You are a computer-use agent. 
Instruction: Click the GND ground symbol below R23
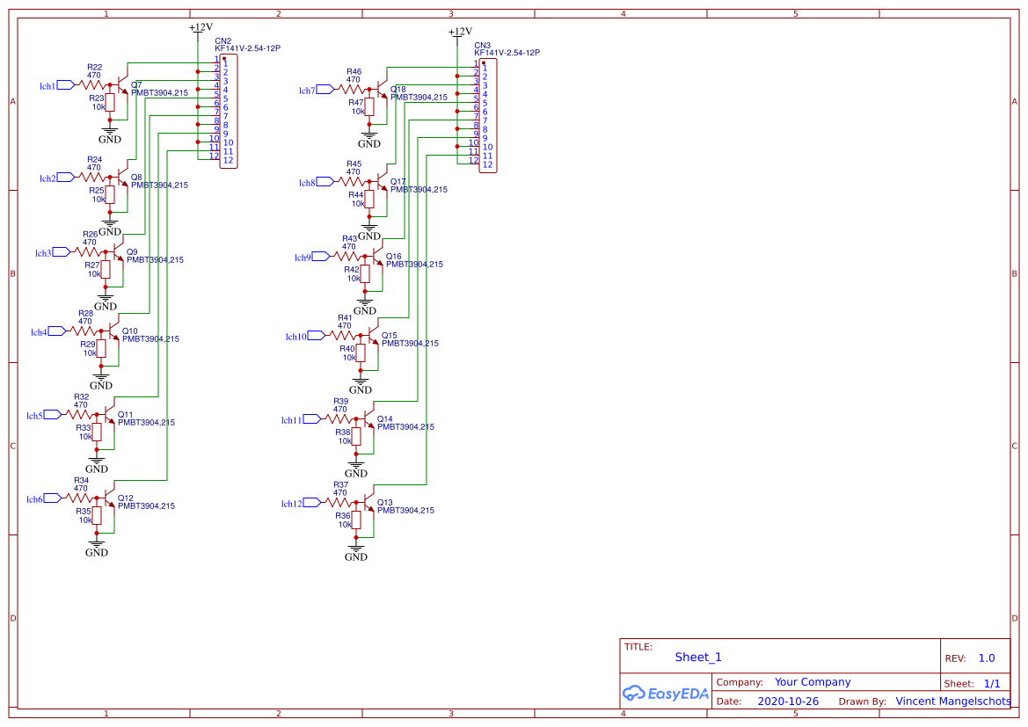coord(109,132)
